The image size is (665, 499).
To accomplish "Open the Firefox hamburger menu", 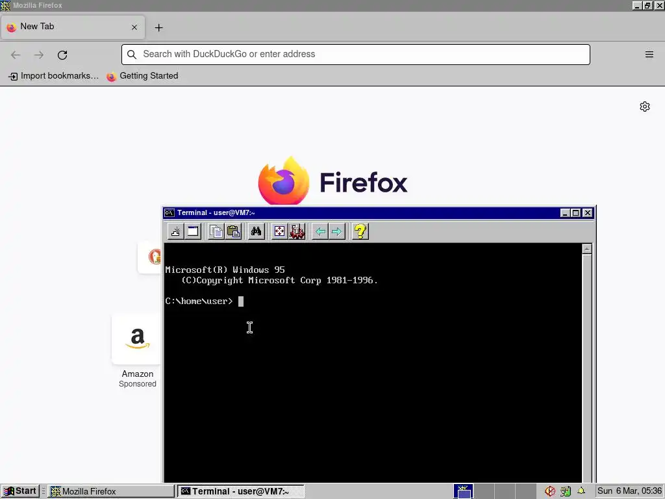I will (x=649, y=55).
